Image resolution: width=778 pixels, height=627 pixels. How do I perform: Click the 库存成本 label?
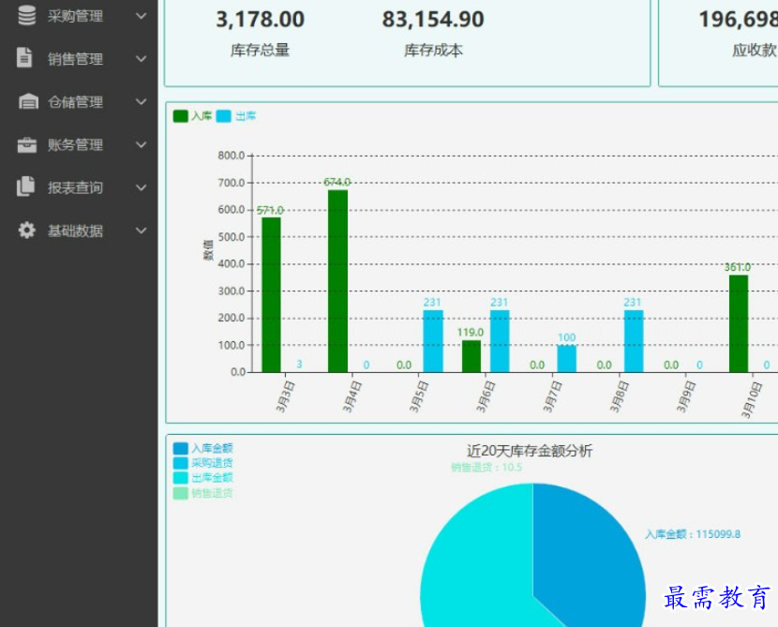tap(433, 50)
